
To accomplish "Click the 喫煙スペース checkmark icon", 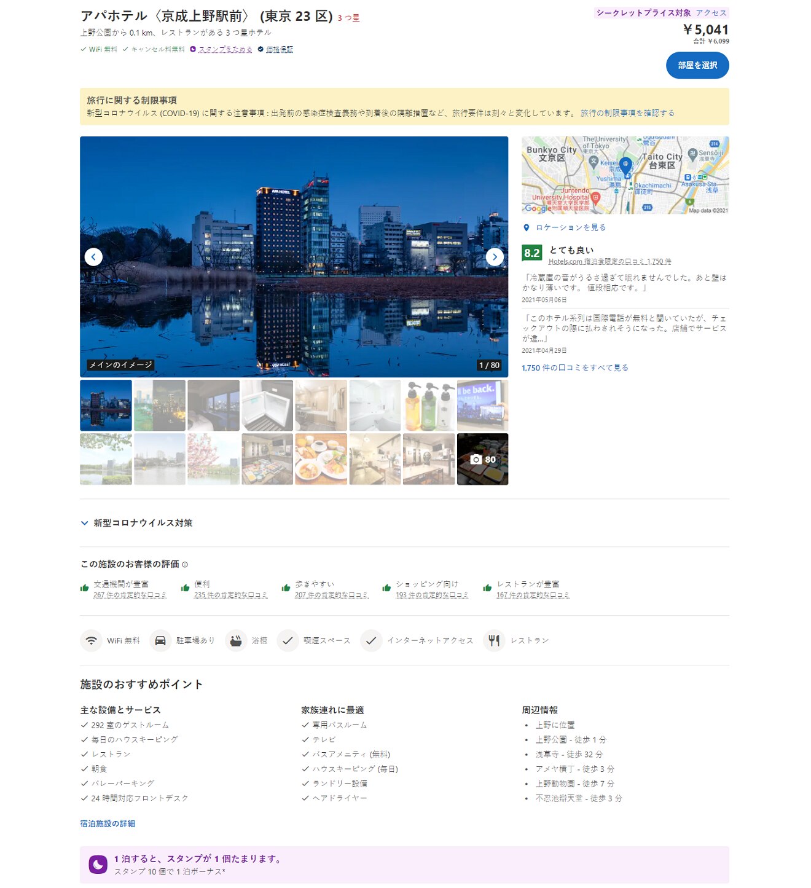I will (x=288, y=640).
